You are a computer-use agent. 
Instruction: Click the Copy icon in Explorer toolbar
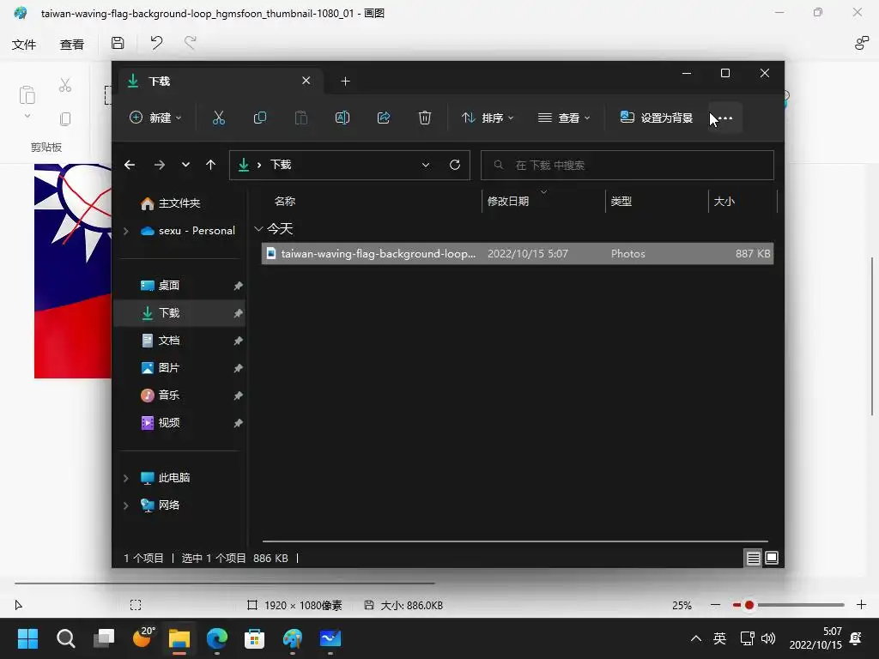[x=259, y=118]
